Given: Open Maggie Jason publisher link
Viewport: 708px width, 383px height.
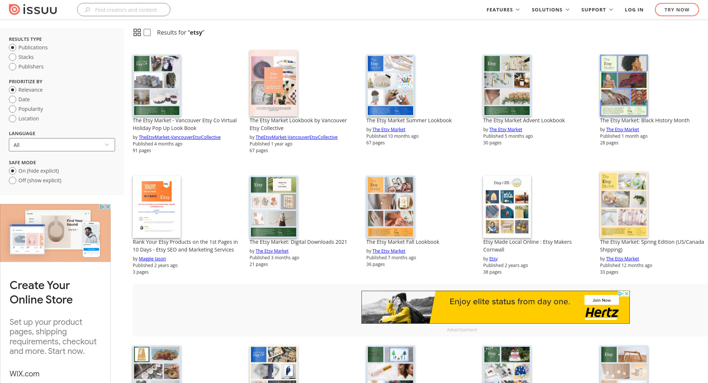Looking at the screenshot, I should coord(152,259).
